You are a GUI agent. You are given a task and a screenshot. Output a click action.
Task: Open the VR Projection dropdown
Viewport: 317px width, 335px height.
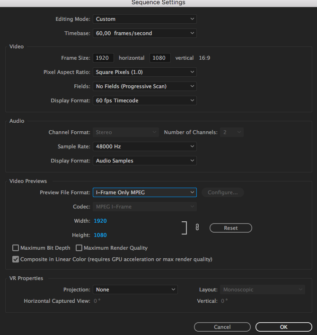pyautogui.click(x=135, y=290)
